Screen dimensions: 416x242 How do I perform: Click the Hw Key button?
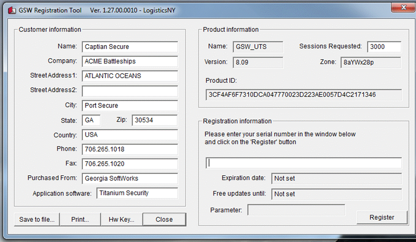121,220
